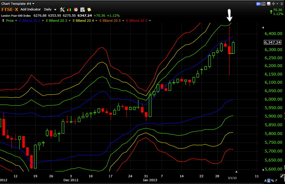Toggle the A arithmetic scale option
The width and height of the screenshot is (285, 184).
(265, 181)
